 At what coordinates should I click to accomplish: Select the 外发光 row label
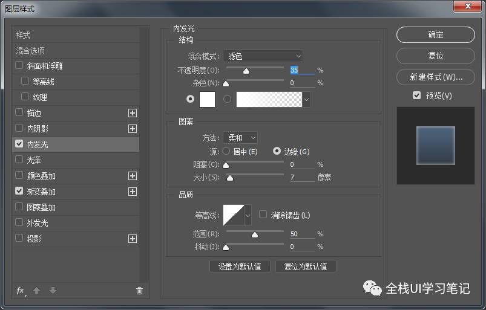(x=38, y=223)
